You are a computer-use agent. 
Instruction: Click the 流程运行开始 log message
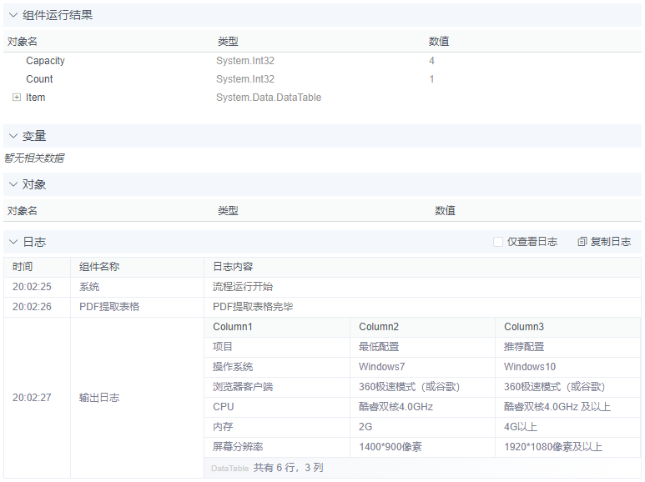click(243, 287)
